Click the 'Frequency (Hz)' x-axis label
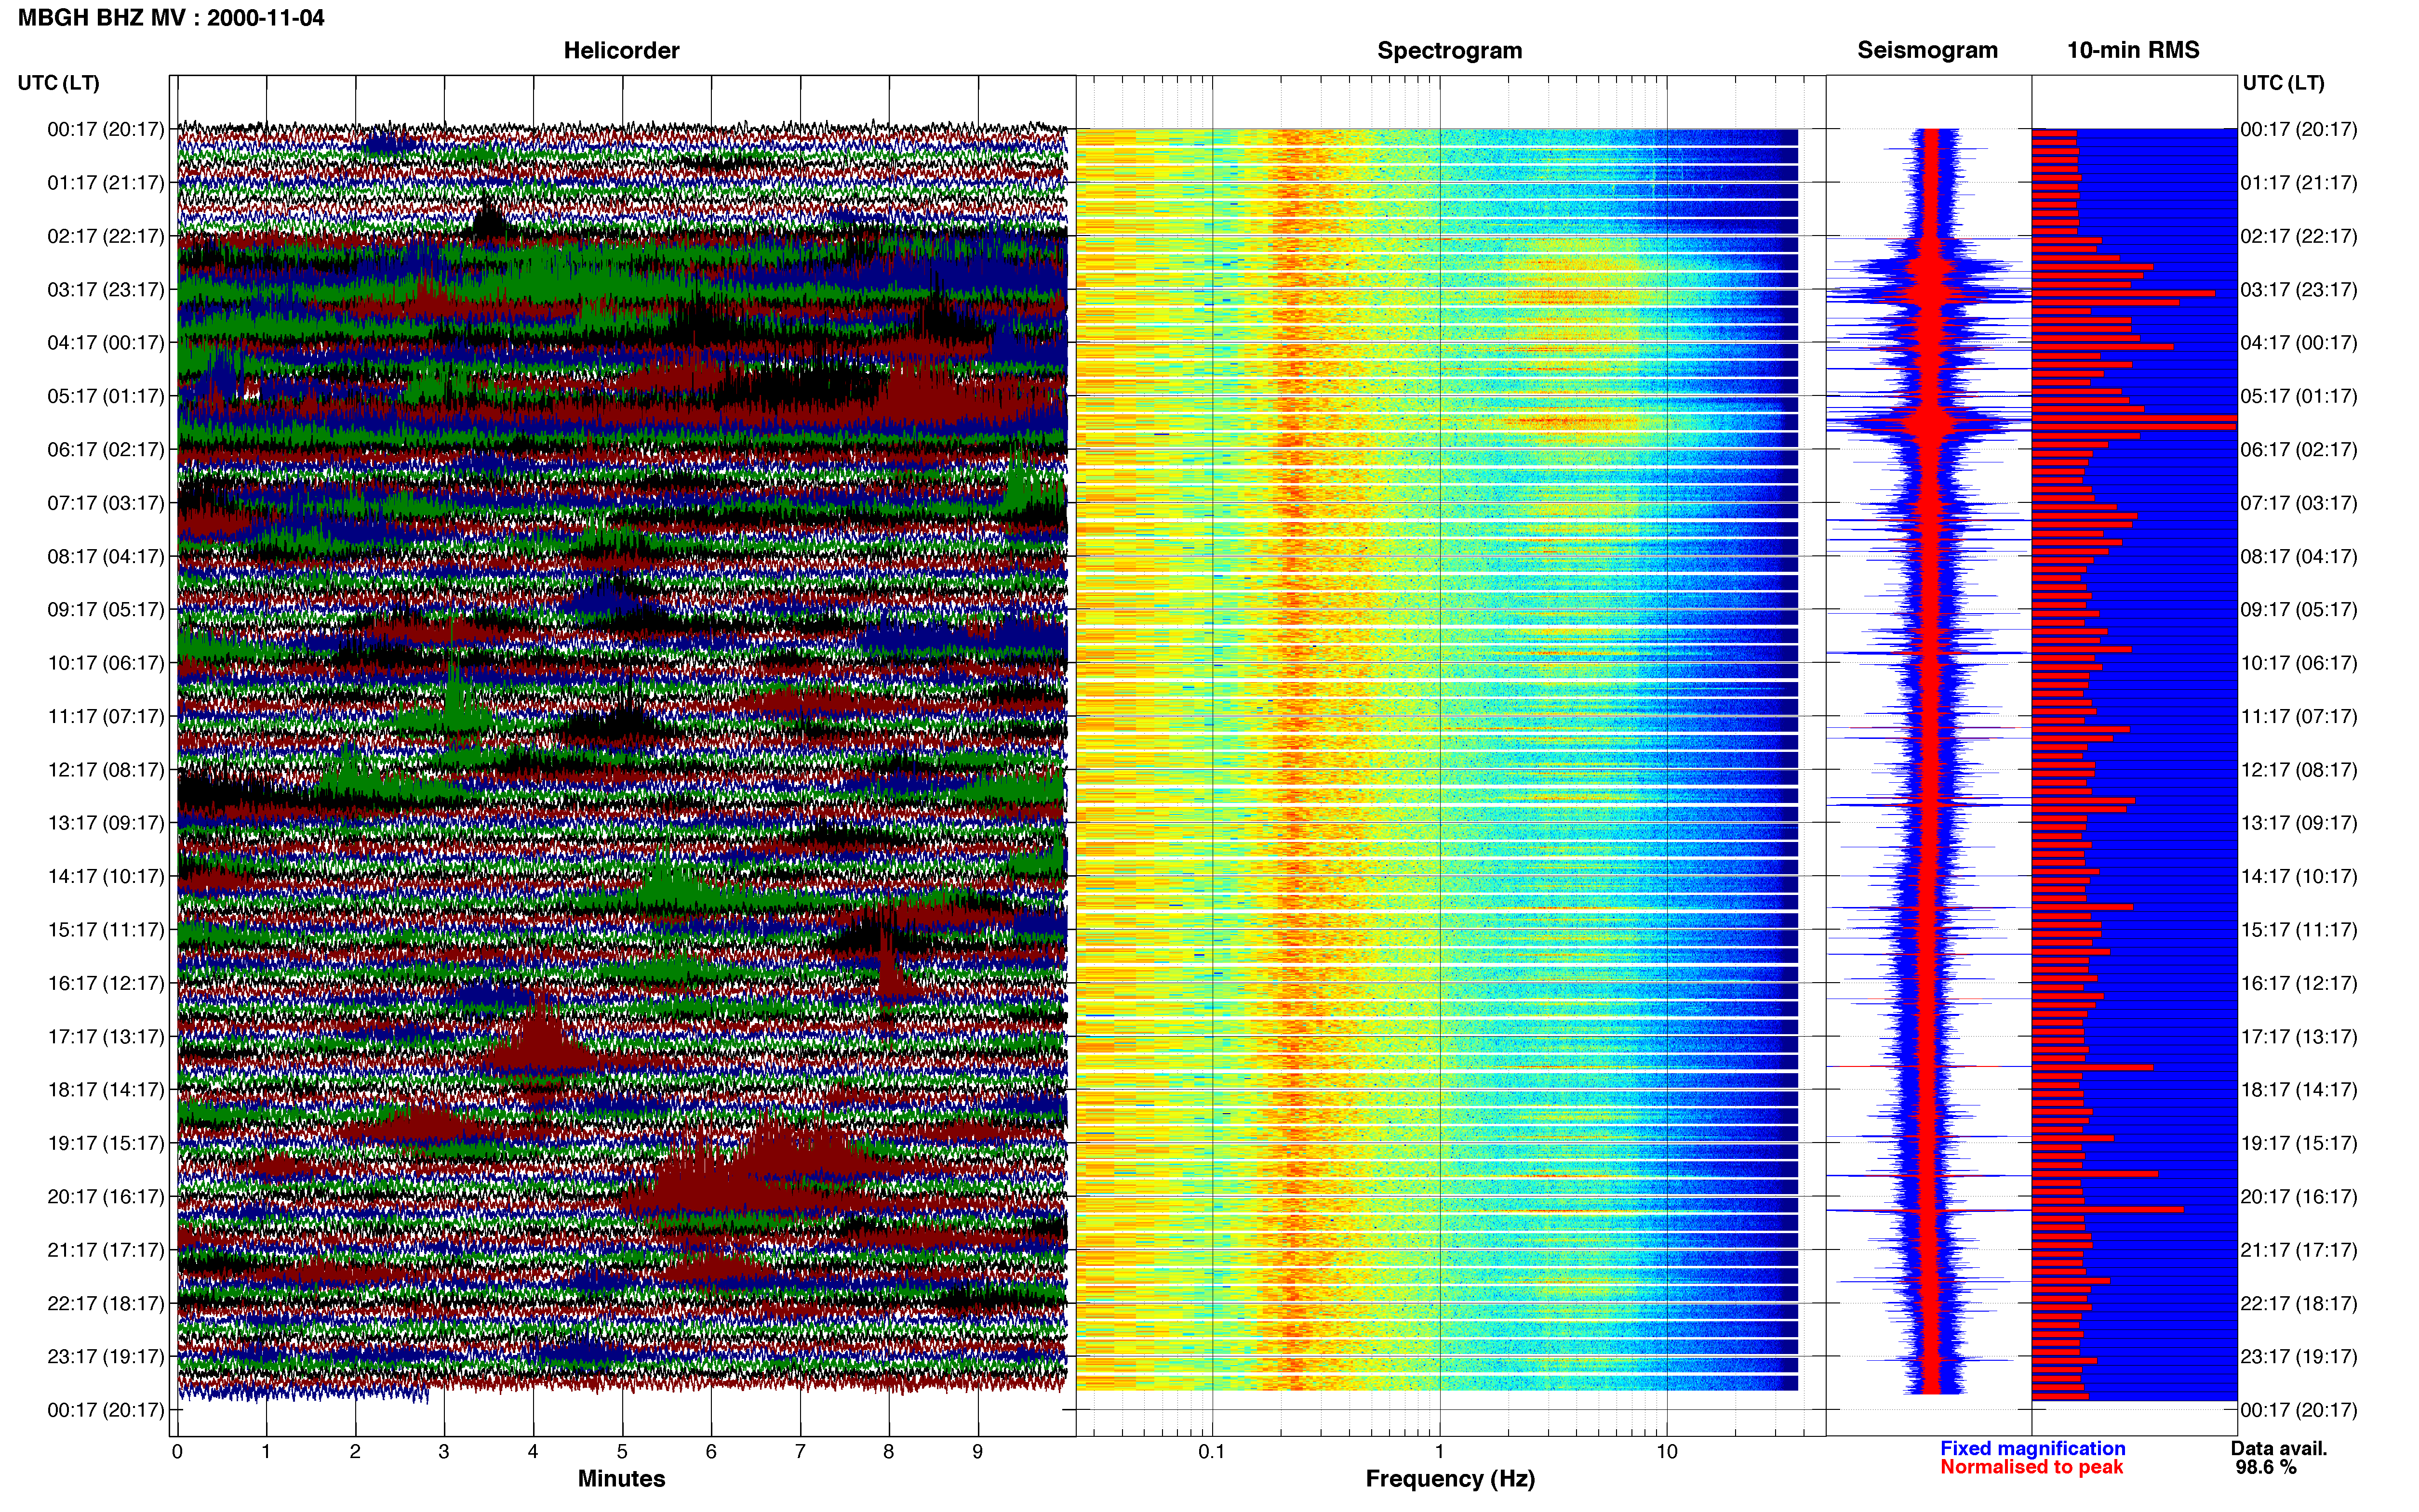The image size is (2419, 1512). [x=1450, y=1479]
